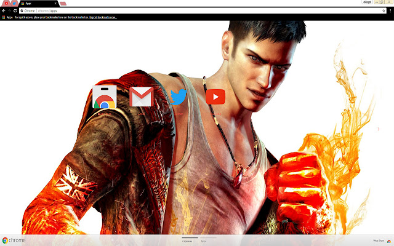
Task: Open the Web Store link at bottom right
Action: click(x=382, y=240)
